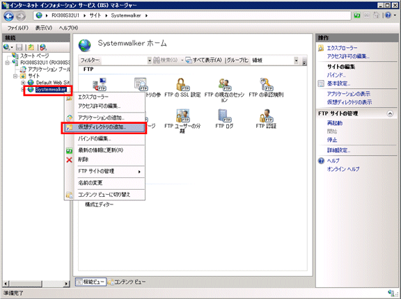Click the connections pane scroll-right arrow

click(66, 284)
